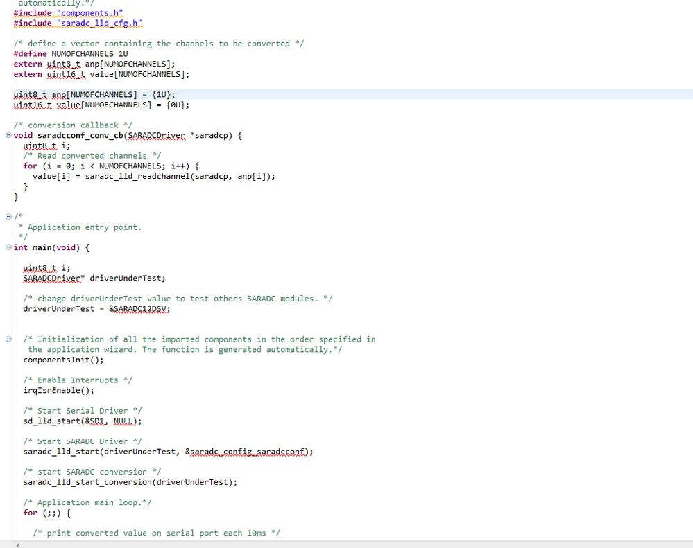Click the 'start SARADC conversion' comment

92,472
